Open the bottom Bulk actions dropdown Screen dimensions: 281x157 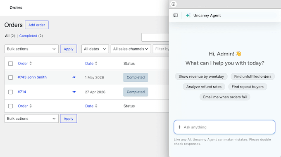point(31,119)
